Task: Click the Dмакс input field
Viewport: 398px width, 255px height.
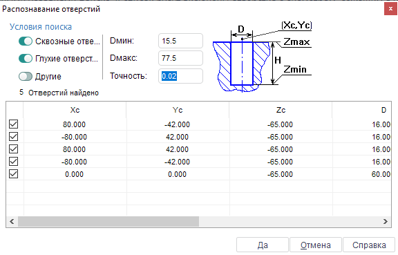Action: click(x=180, y=58)
